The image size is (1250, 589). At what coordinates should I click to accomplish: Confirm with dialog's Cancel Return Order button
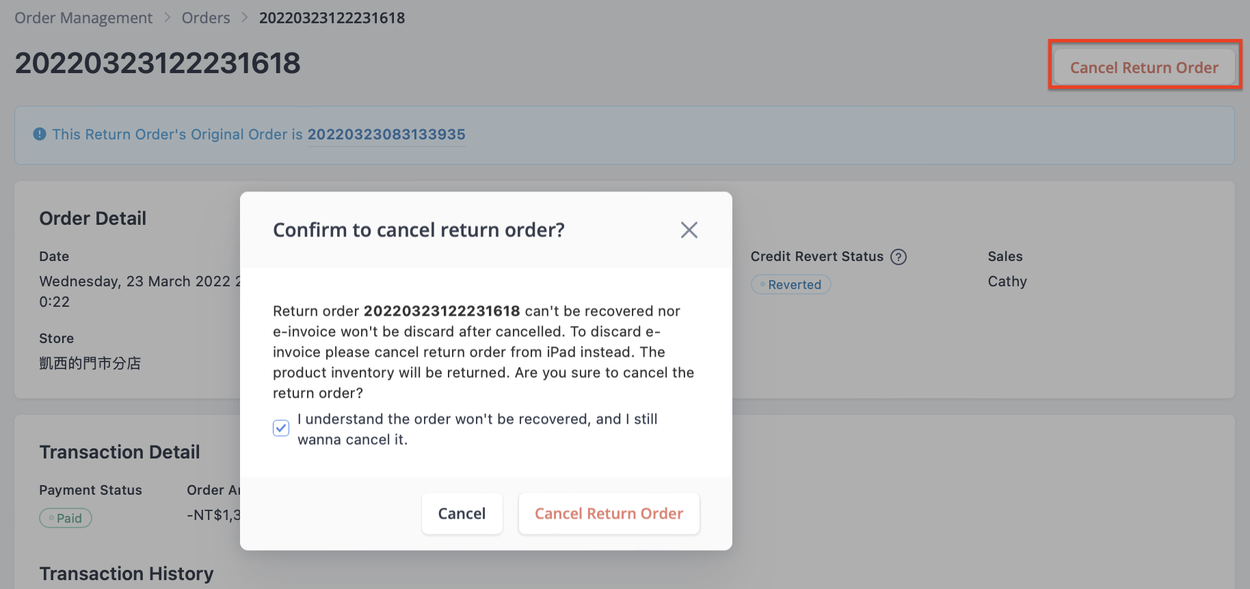coord(609,514)
